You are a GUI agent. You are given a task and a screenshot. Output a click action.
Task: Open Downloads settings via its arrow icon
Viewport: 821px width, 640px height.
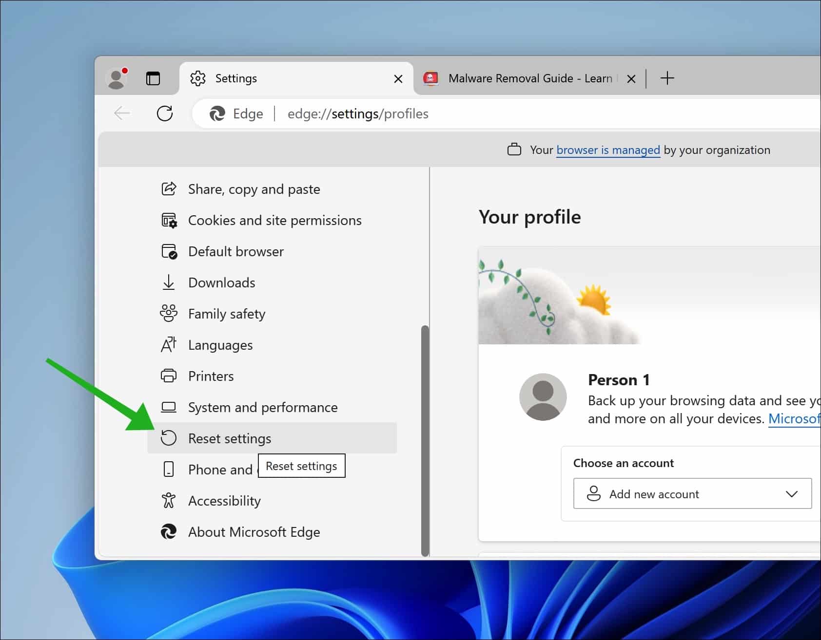169,282
